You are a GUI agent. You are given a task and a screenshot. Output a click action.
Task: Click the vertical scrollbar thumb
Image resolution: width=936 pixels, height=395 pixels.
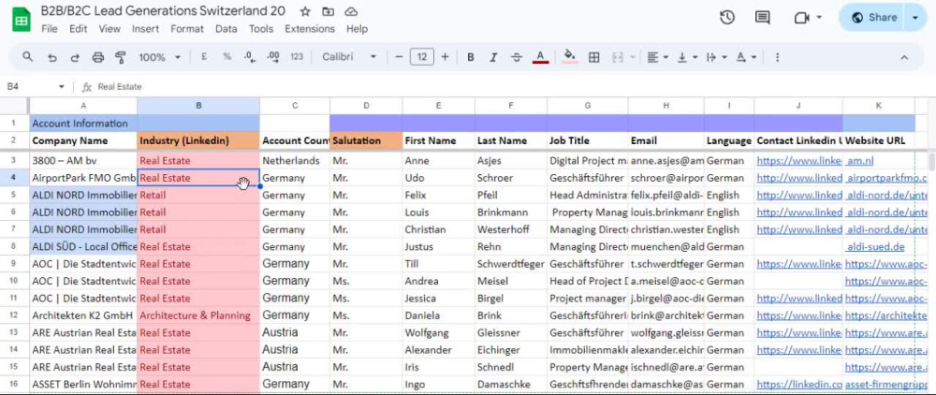[x=932, y=161]
